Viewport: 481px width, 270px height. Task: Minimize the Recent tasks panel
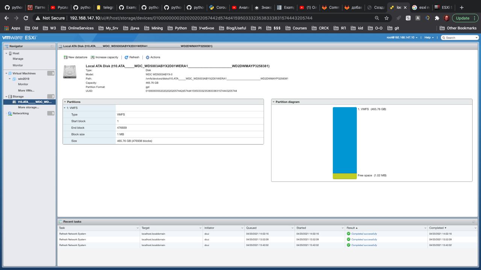(x=474, y=222)
